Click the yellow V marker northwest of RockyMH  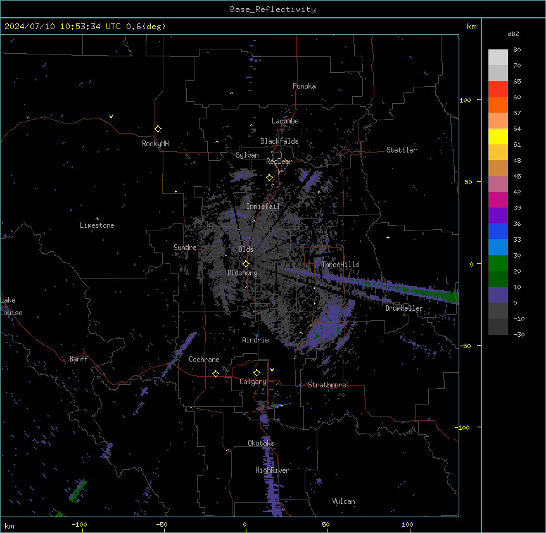(x=111, y=116)
